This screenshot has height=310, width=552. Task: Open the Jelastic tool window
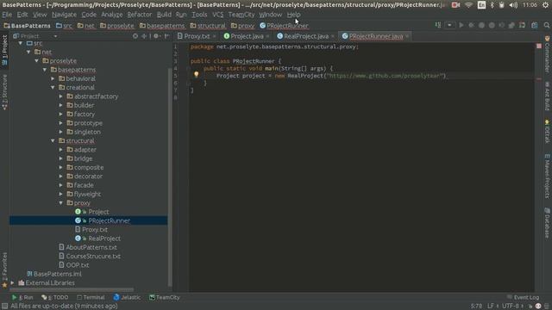tap(127, 297)
